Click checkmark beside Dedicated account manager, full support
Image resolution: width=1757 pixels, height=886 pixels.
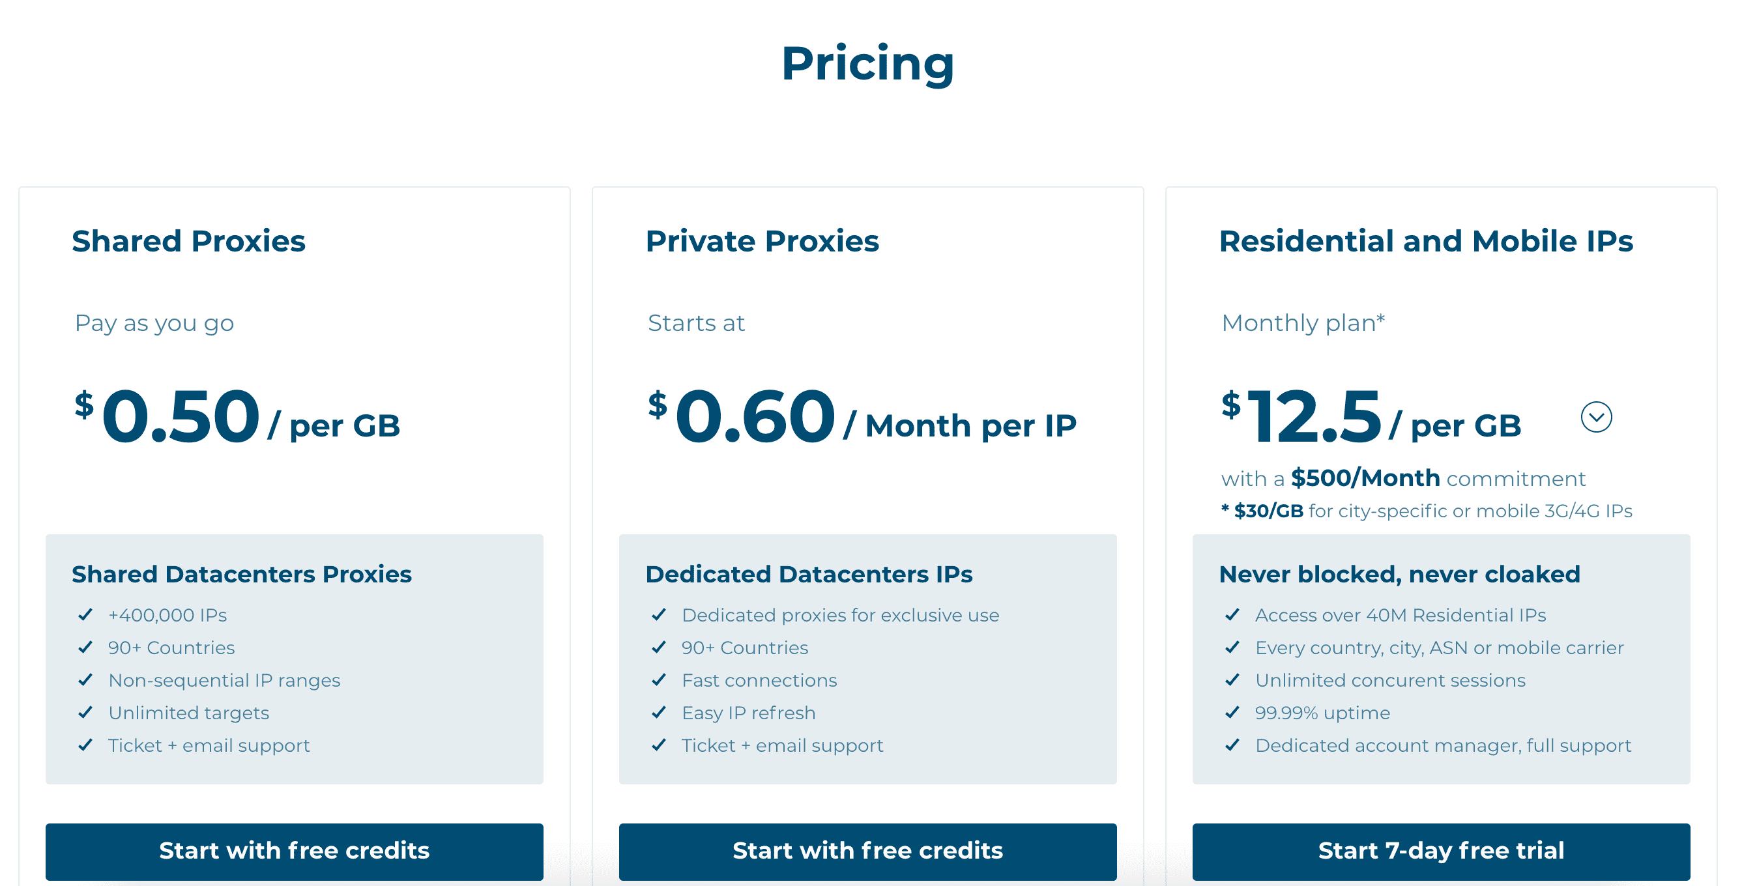(x=1232, y=745)
